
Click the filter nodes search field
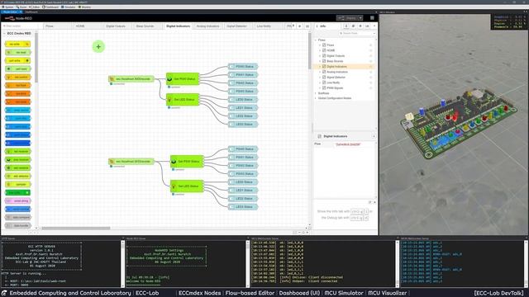coord(20,26)
